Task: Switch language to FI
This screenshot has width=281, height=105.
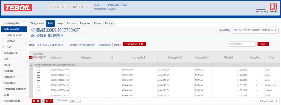Action: click(69, 7)
